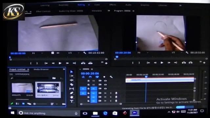Image resolution: width=210 pixels, height=118 pixels.
Task: Go to Out point in Source monitor
Action: tap(74, 63)
